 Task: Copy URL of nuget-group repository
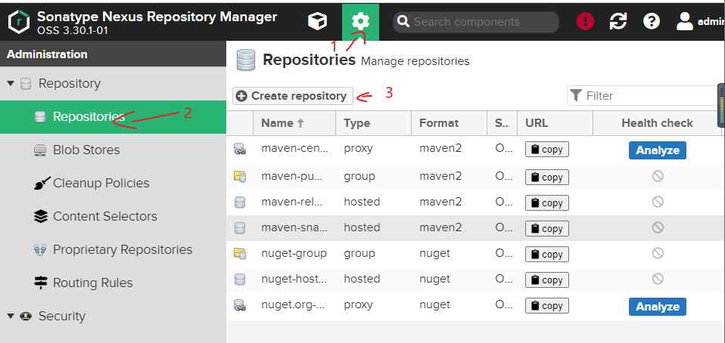[x=547, y=255]
